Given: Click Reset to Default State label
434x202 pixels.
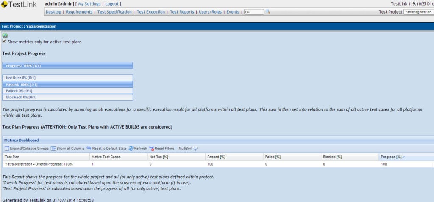Looking at the screenshot, I should 109,149.
